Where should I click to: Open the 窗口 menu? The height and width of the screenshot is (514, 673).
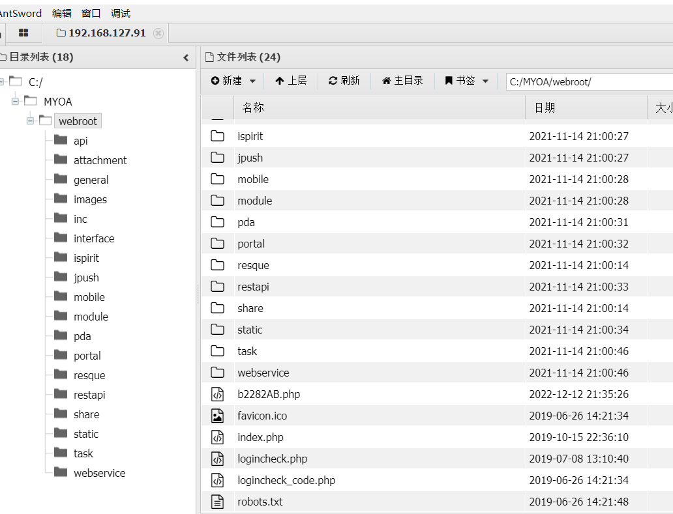pos(91,13)
